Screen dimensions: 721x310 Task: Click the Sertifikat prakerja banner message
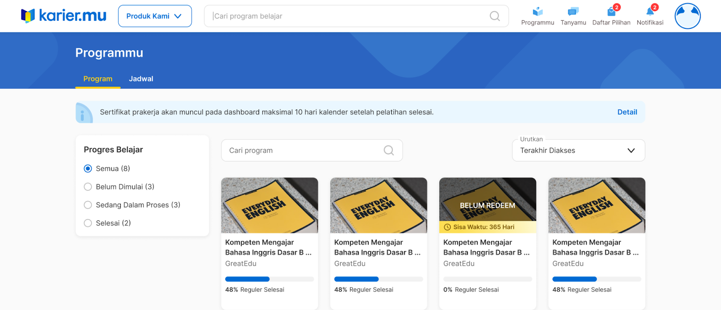267,112
